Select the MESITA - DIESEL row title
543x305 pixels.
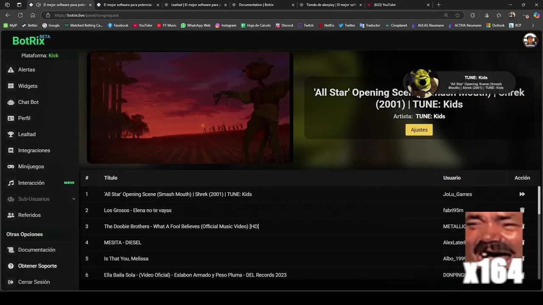pos(123,242)
